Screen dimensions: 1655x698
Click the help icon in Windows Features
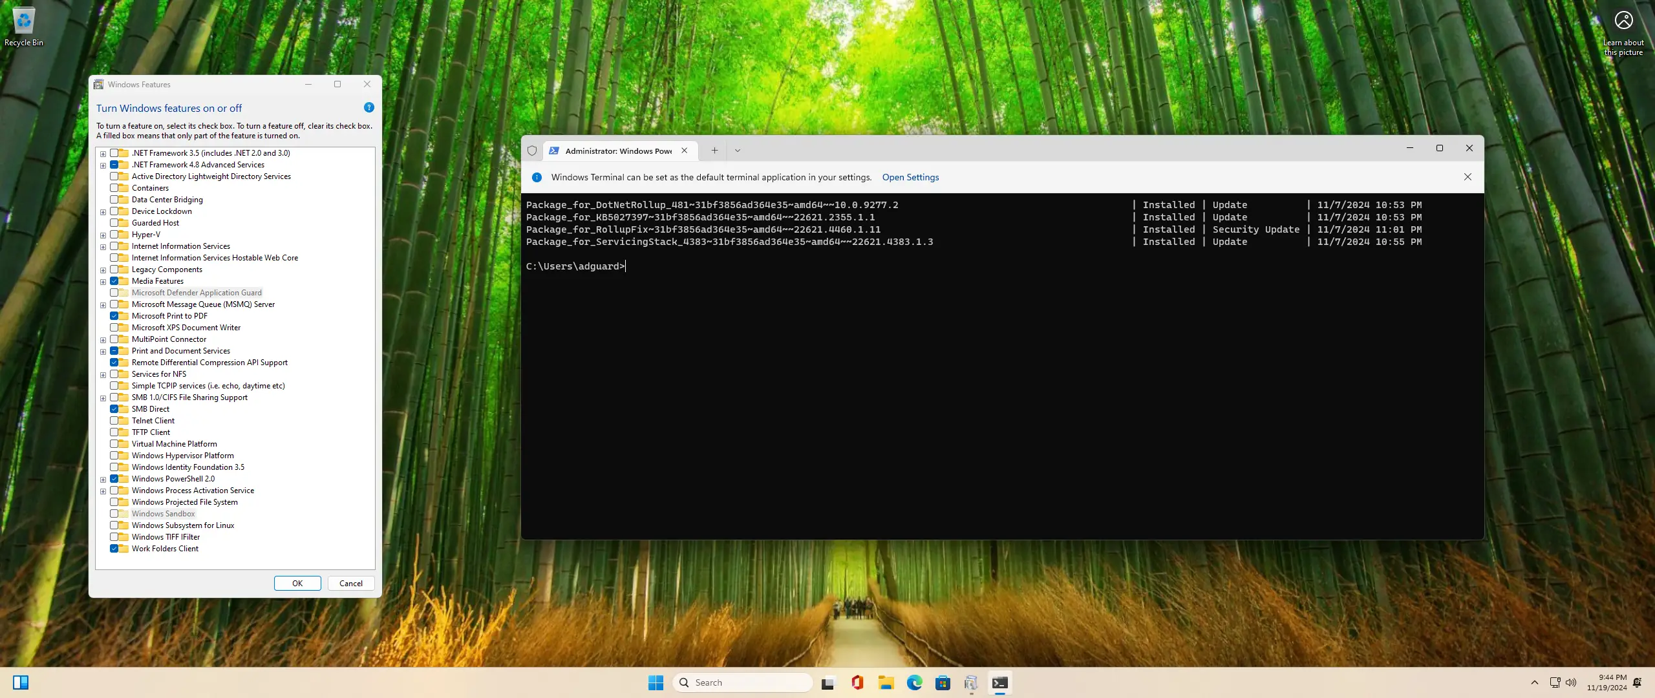click(x=368, y=108)
